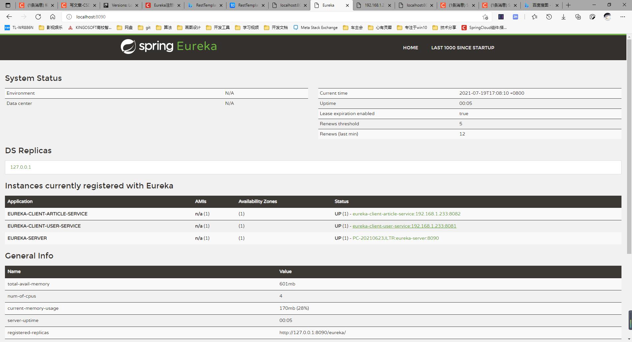Switch to the Eureka注册 tab
This screenshot has width=632, height=342.
(x=163, y=5)
